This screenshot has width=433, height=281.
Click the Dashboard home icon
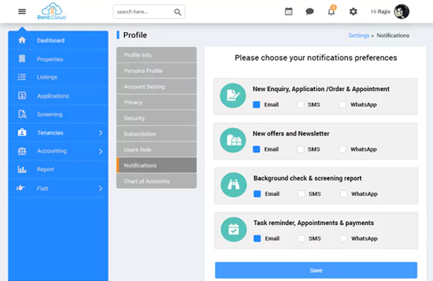(22, 40)
